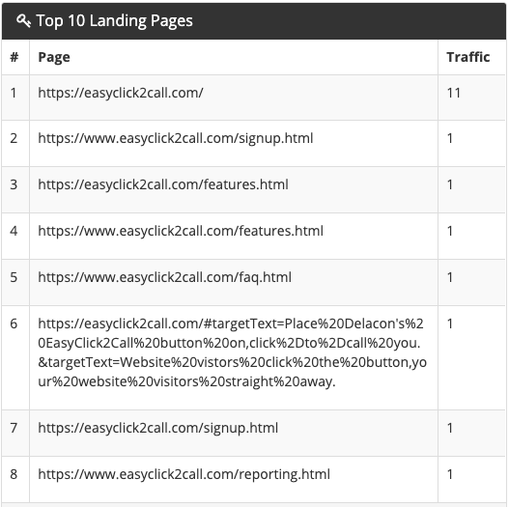
Task: Click traffic value for the targetText URL row
Action: click(450, 324)
